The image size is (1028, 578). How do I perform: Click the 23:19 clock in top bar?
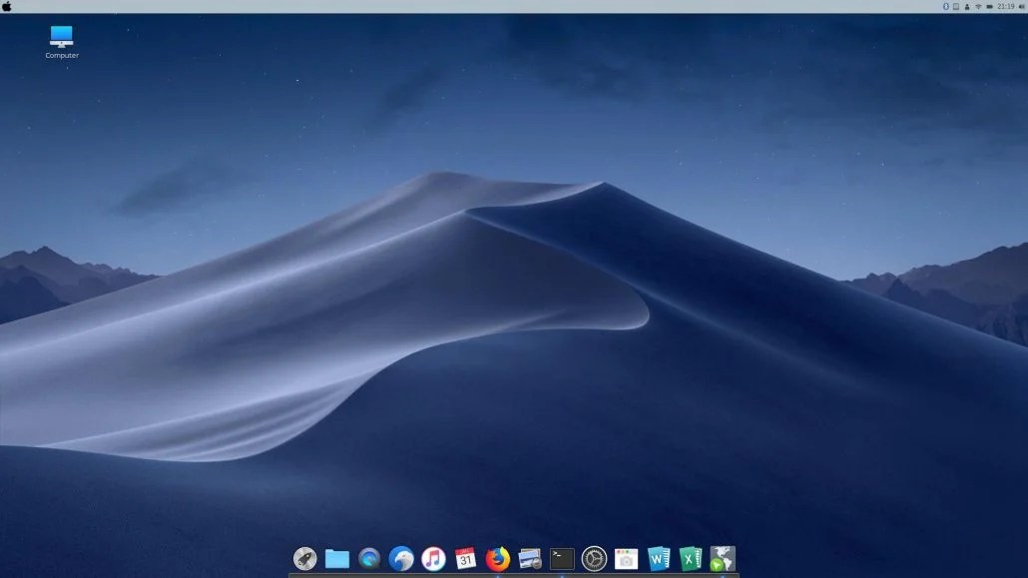1006,7
